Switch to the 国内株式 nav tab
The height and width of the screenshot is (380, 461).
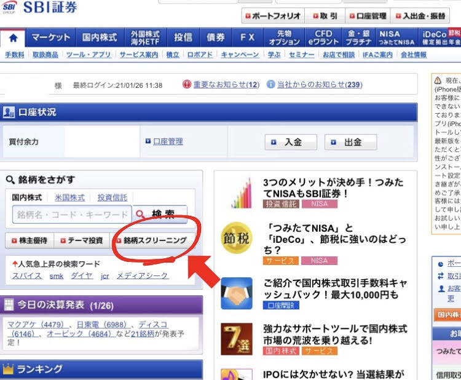click(x=100, y=38)
